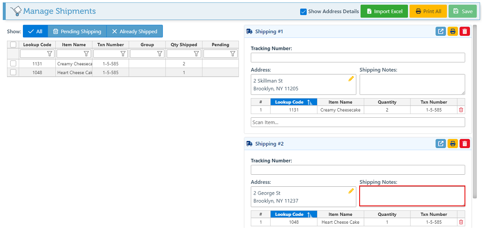Delete Shipping #1 with the red trash icon
Screen dimensions: 482x230
coord(465,32)
